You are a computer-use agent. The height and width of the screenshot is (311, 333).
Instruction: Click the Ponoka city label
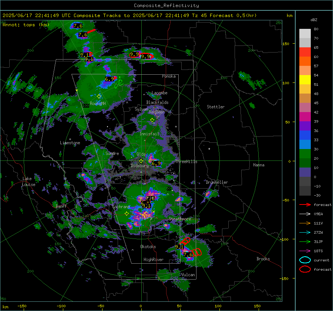click(x=169, y=76)
